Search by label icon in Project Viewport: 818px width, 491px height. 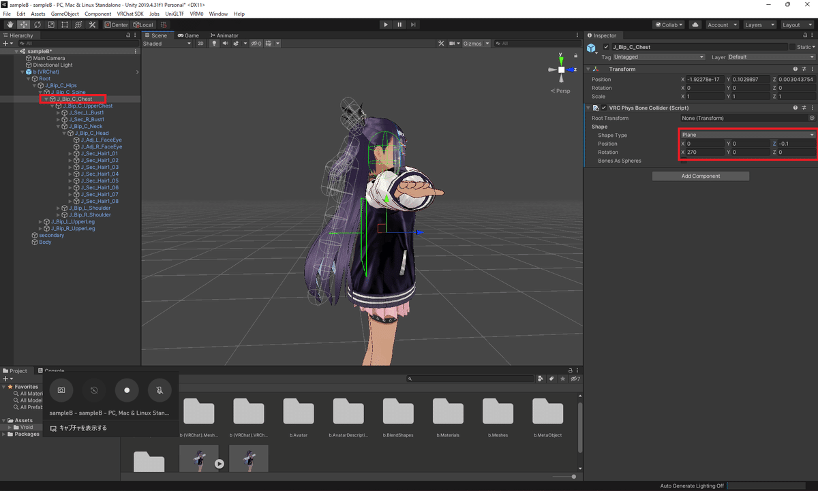(551, 379)
